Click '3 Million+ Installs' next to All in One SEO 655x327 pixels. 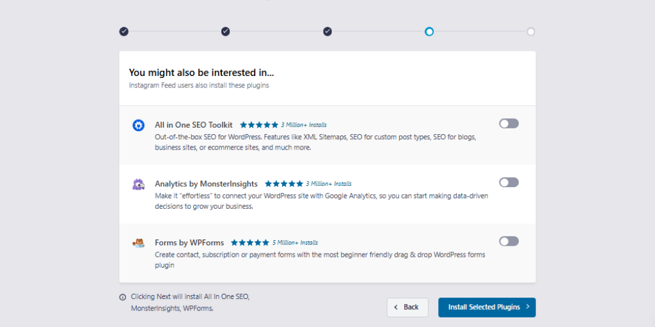[304, 125]
